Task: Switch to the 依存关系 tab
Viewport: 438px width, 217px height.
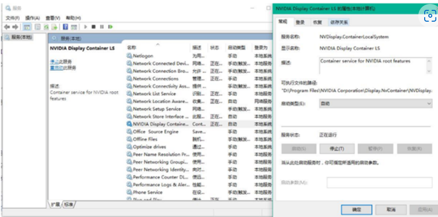Action: (339, 22)
